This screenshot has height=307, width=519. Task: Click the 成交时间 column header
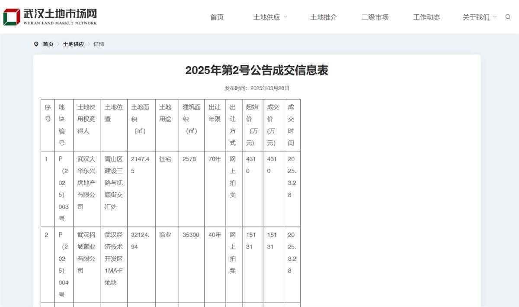click(291, 125)
